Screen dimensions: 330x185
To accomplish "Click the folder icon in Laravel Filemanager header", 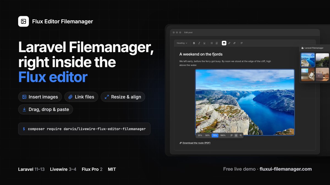I will [x=302, y=48].
